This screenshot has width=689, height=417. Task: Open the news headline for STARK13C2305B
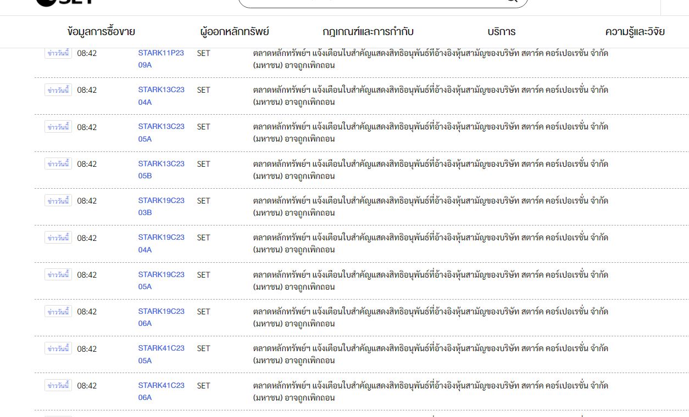(x=431, y=170)
